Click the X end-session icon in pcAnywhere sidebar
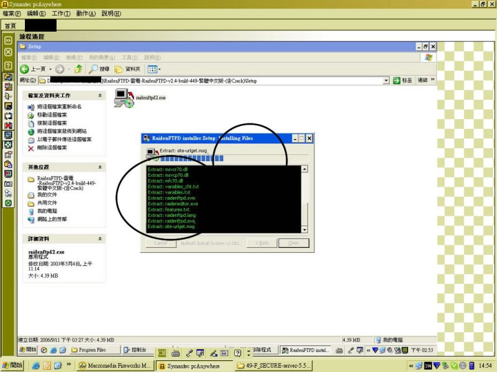This screenshot has height=372, width=497. pyautogui.click(x=8, y=52)
